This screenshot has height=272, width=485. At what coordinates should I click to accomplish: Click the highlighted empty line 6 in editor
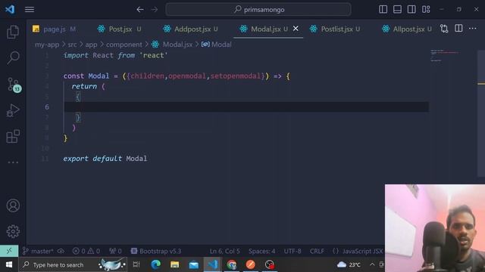point(246,107)
